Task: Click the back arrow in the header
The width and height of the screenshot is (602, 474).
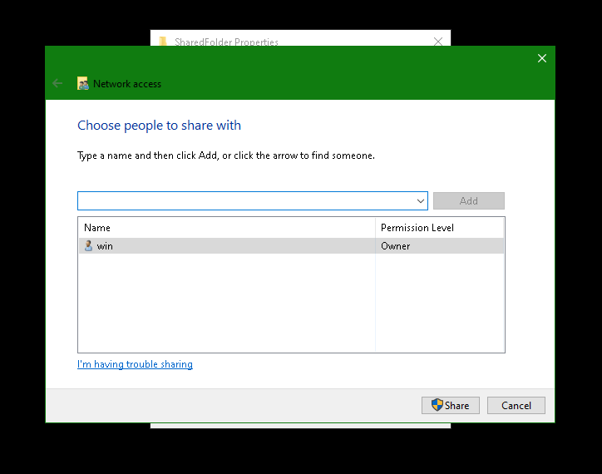Action: click(x=57, y=83)
